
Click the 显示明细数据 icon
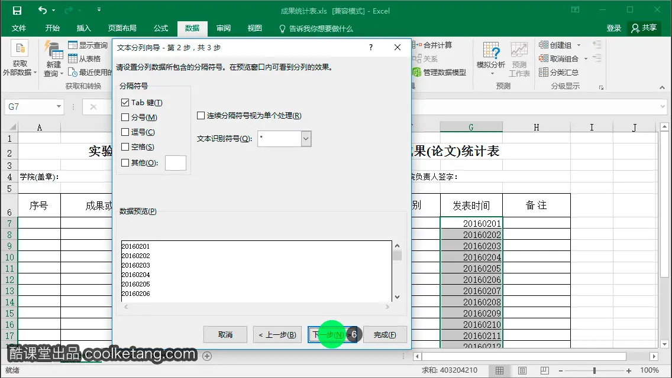pos(597,44)
